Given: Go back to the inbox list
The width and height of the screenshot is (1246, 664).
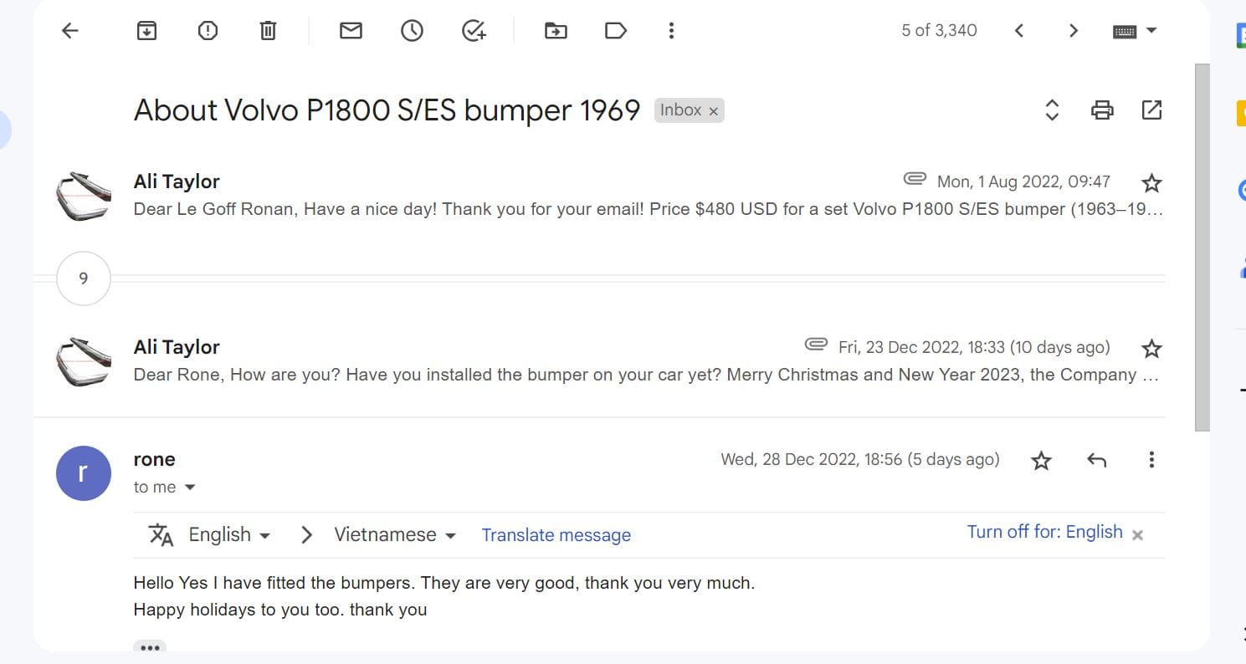Looking at the screenshot, I should [x=70, y=31].
